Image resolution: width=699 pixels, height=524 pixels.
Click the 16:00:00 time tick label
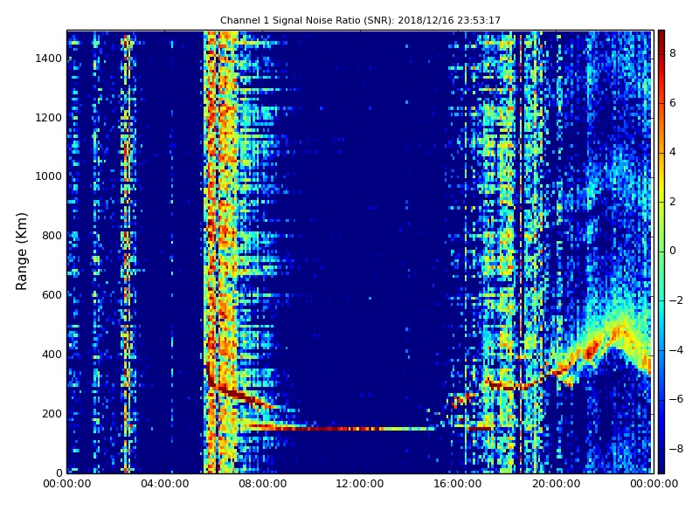tap(458, 484)
